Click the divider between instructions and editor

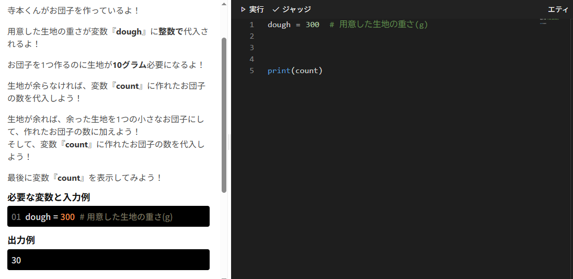[230, 141]
